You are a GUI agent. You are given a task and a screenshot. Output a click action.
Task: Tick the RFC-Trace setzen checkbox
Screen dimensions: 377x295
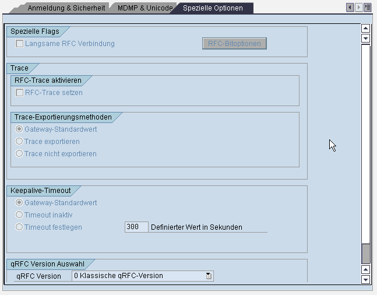pyautogui.click(x=20, y=93)
